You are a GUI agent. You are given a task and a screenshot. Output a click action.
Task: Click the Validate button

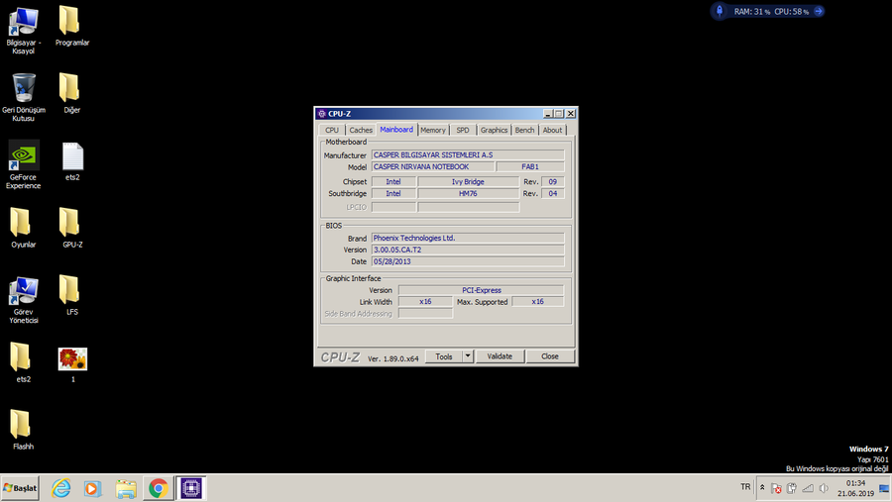tap(500, 356)
